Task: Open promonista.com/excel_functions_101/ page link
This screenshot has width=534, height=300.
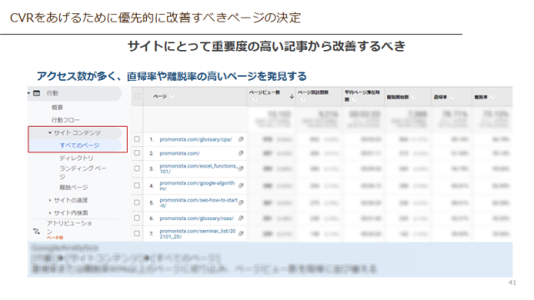Action: click(199, 168)
